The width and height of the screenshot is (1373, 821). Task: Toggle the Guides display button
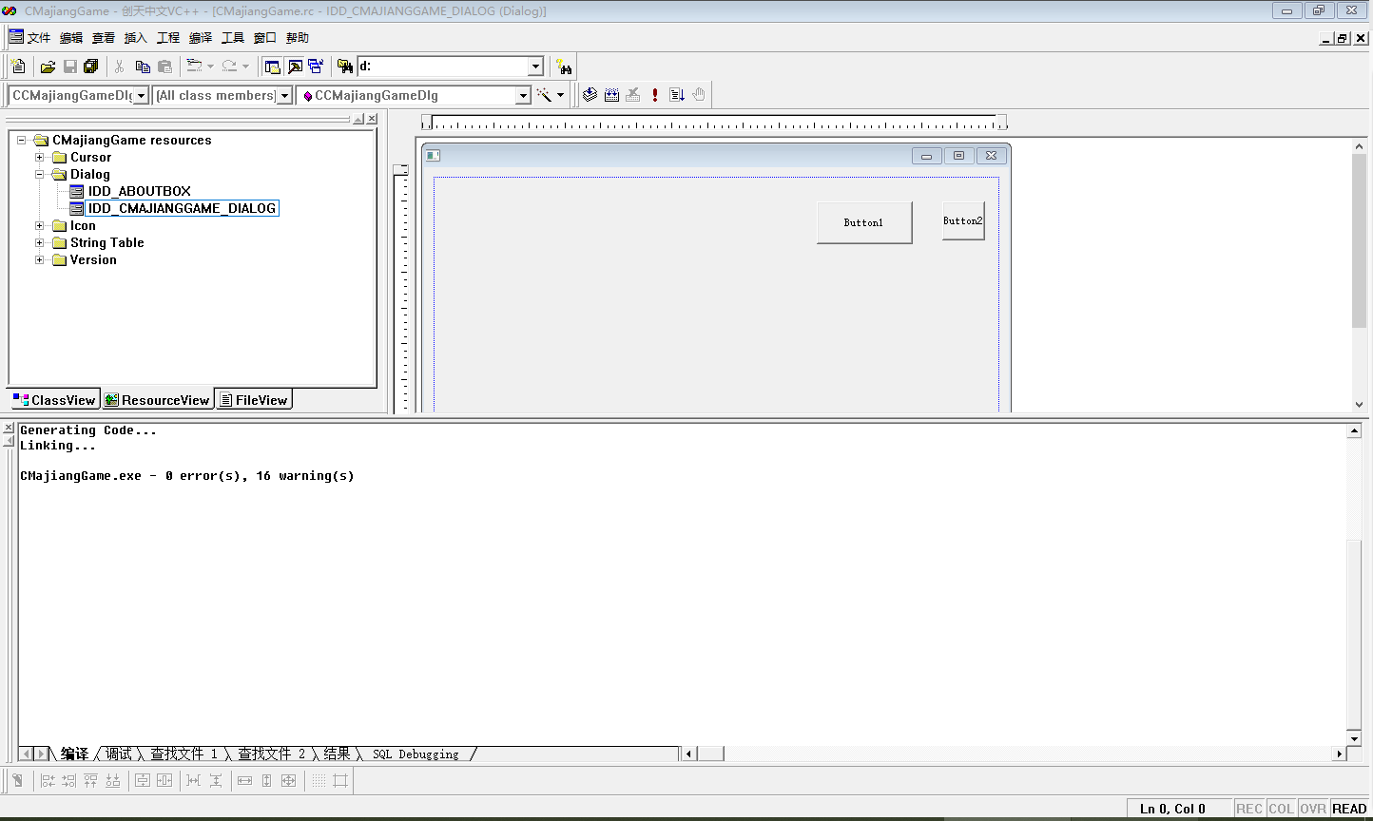(x=340, y=780)
